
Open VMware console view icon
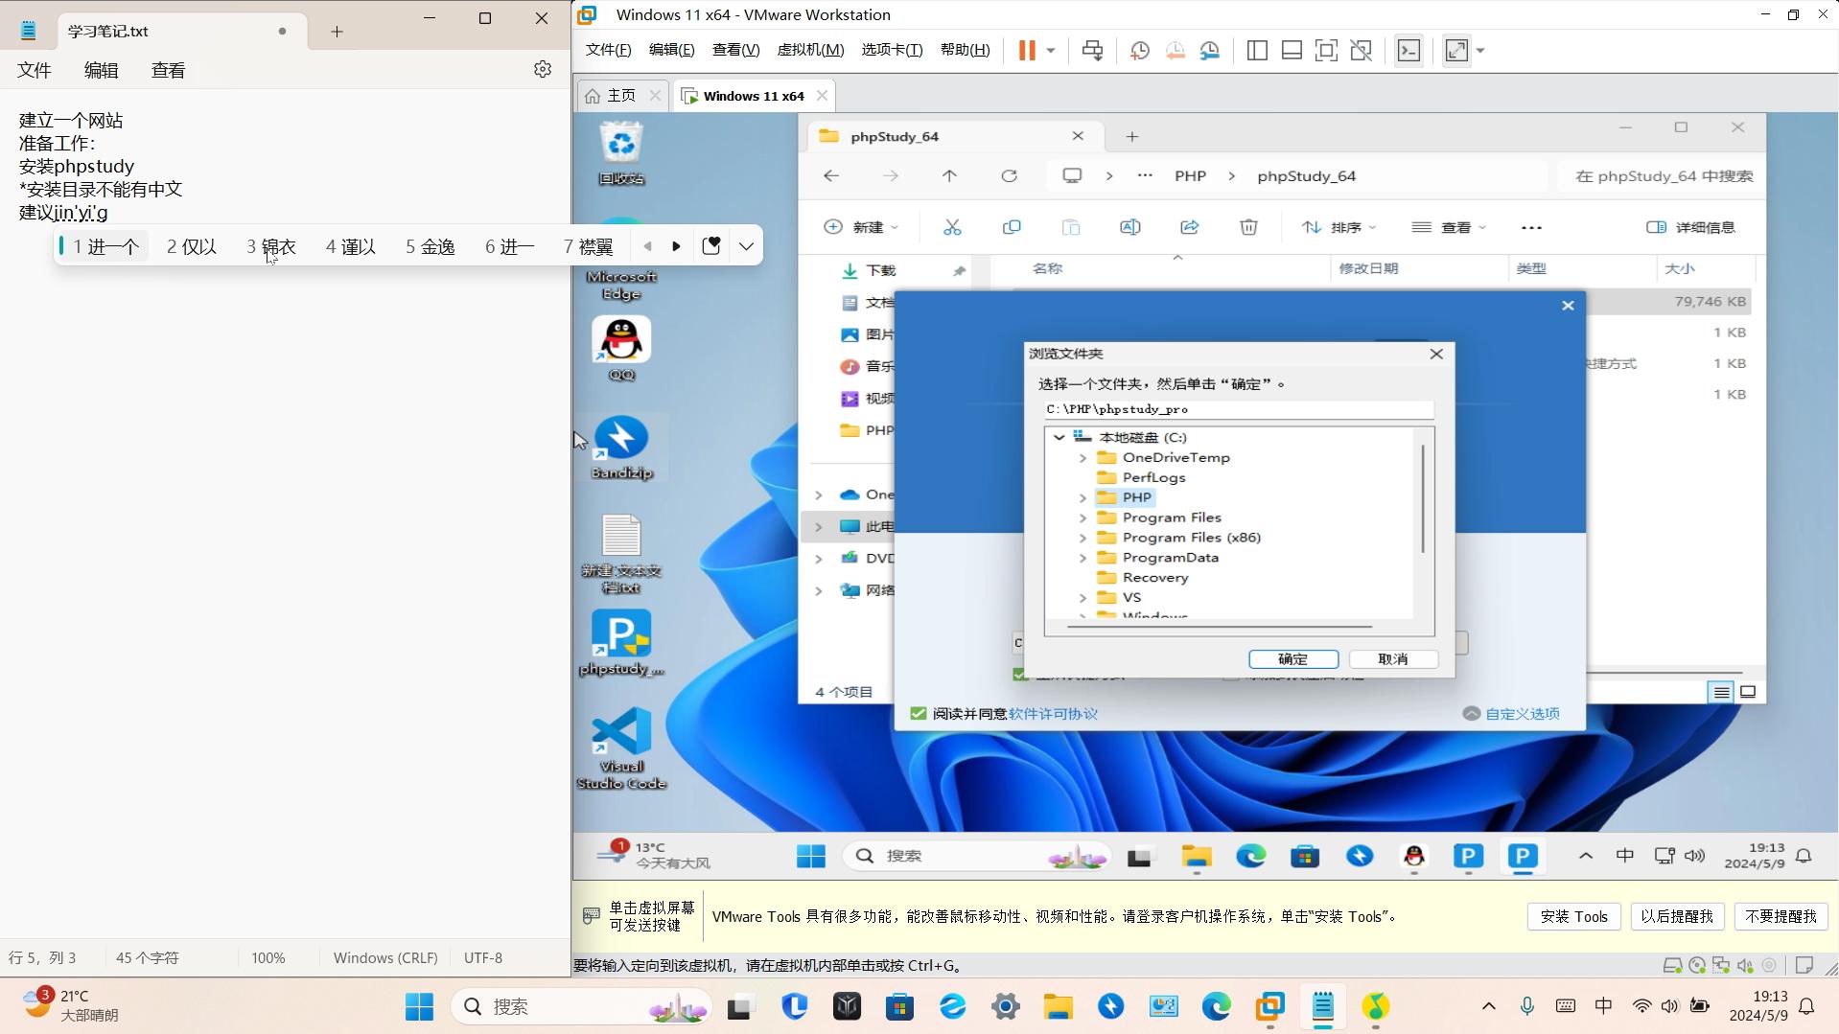(1408, 50)
